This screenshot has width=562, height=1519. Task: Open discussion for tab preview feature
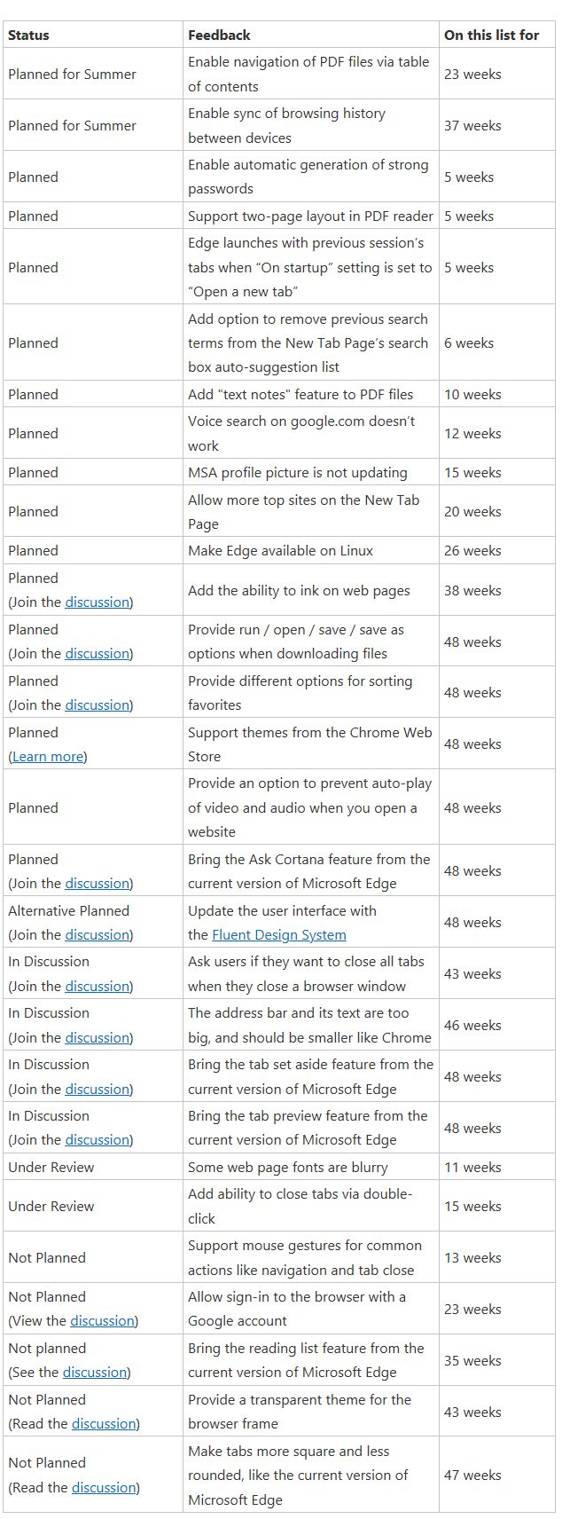(x=98, y=1140)
